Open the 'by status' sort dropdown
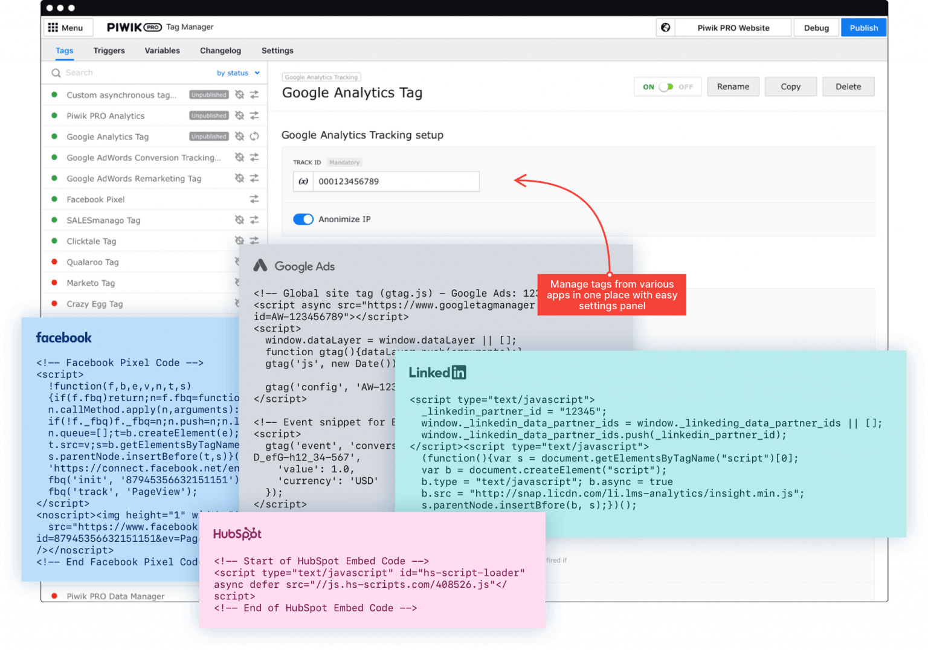The image size is (928, 650). [238, 73]
